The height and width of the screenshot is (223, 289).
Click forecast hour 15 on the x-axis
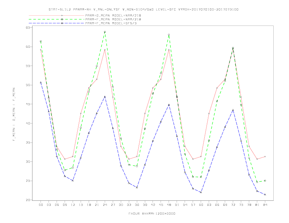(x=81, y=205)
